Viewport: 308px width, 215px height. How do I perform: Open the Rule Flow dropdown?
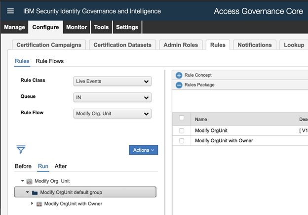pyautogui.click(x=112, y=114)
